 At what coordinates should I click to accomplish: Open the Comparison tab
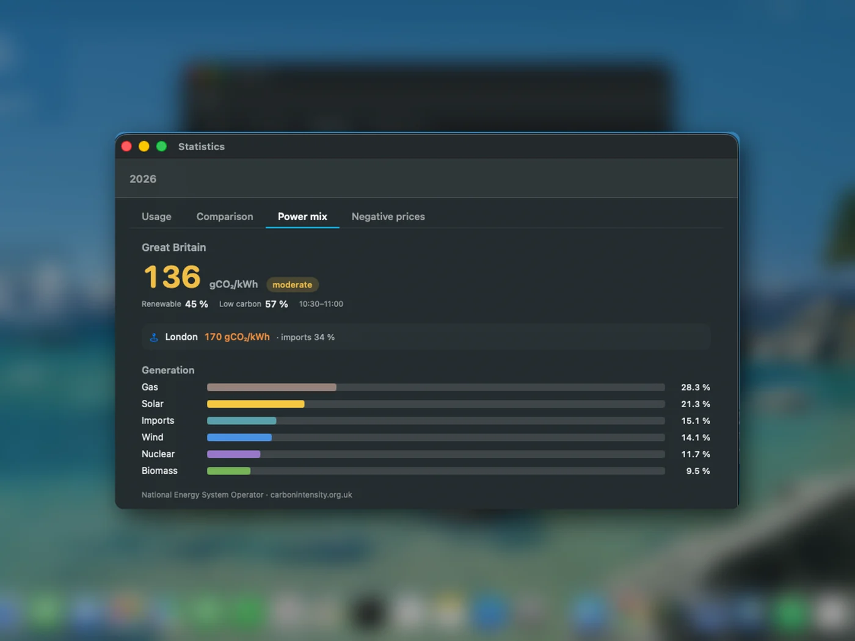pyautogui.click(x=225, y=217)
